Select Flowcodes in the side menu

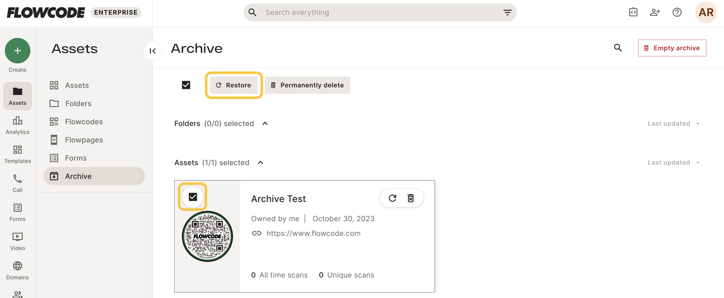coord(94,121)
